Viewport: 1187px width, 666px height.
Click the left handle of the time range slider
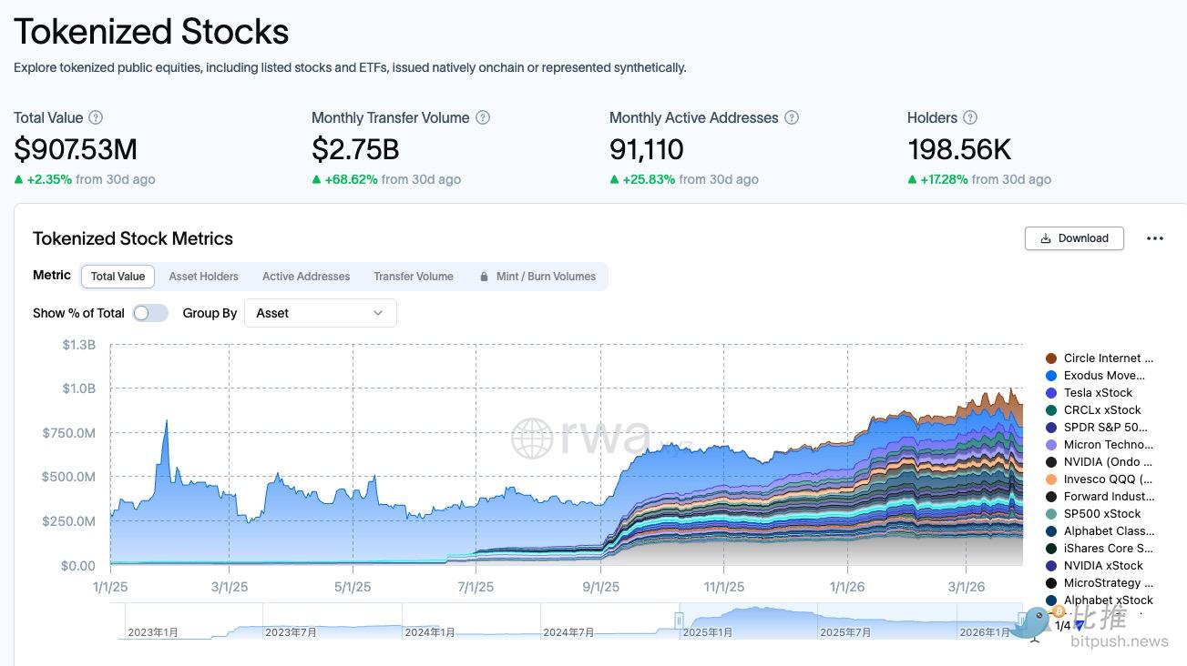pos(678,621)
